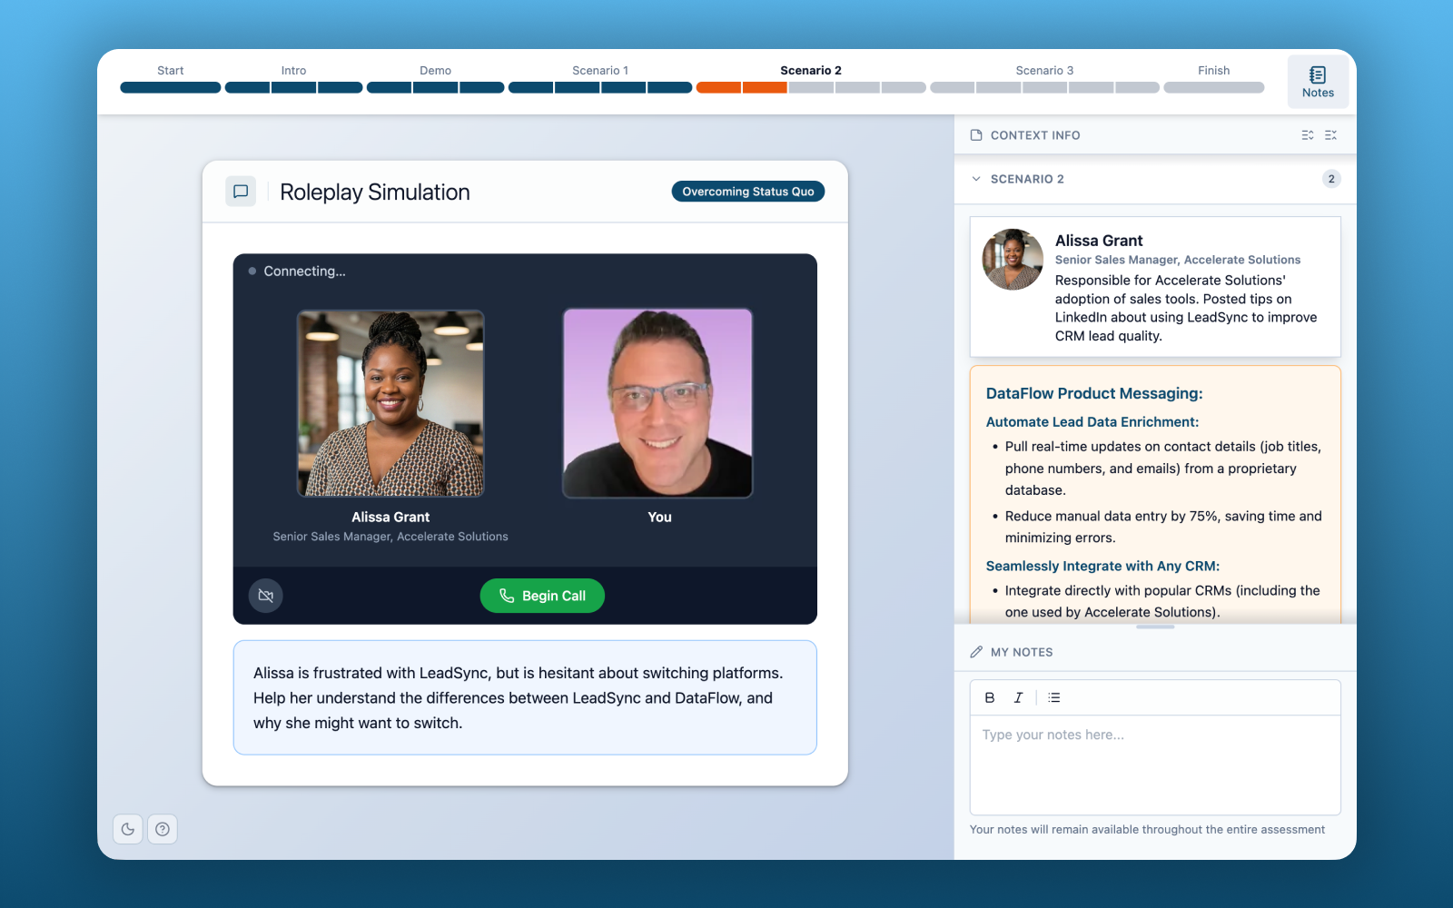
Task: Select the Scenario 1 progress step
Action: 599,70
